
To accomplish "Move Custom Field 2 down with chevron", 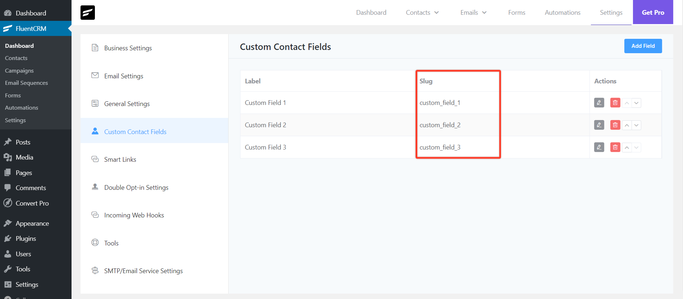I will tap(636, 125).
